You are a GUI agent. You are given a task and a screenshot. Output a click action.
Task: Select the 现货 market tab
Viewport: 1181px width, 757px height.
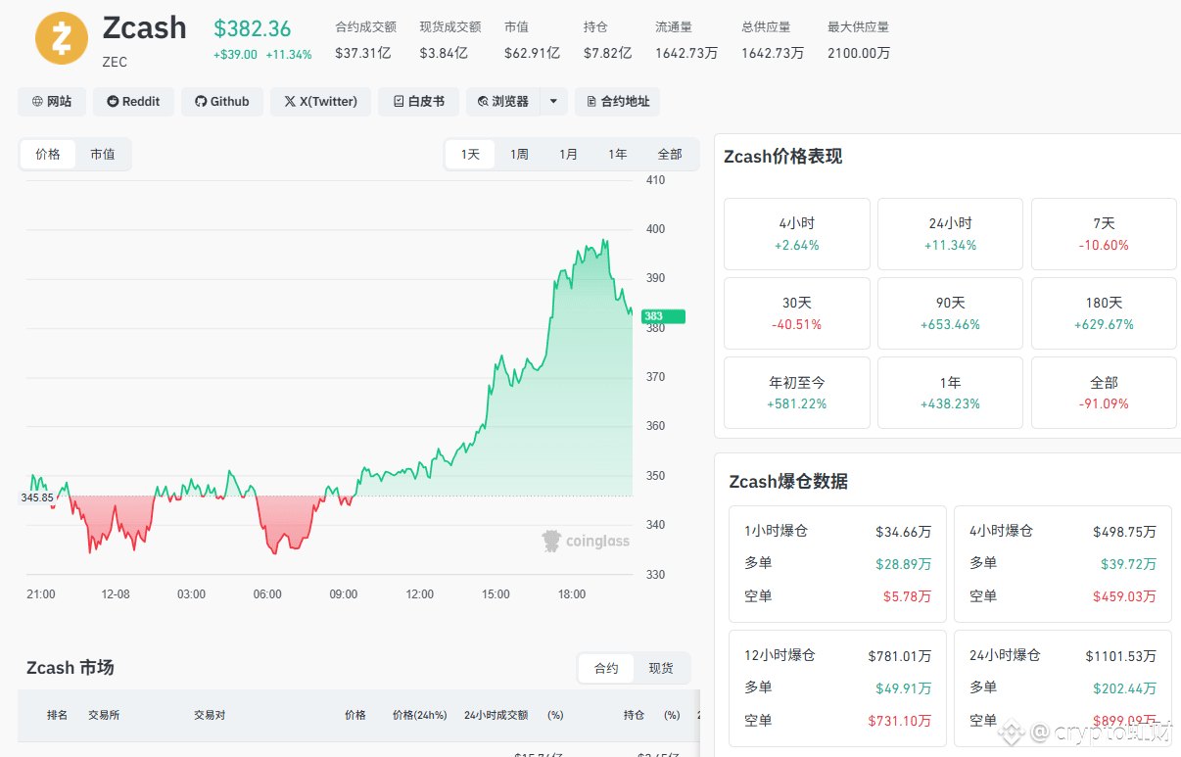click(x=661, y=668)
